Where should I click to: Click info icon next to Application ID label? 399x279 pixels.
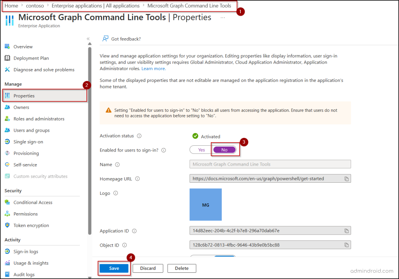coord(134,231)
